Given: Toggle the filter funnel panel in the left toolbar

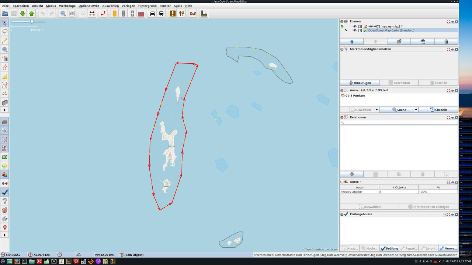Looking at the screenshot, I should click(5, 201).
